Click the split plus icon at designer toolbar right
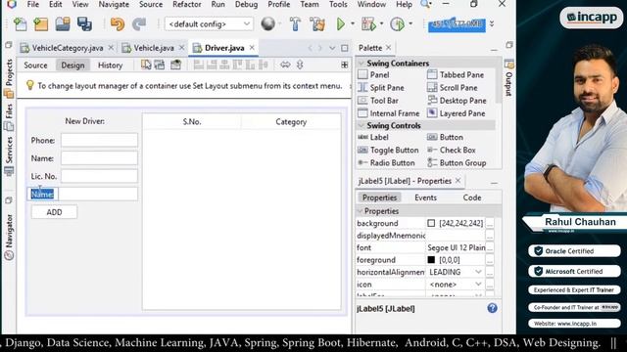 click(345, 65)
